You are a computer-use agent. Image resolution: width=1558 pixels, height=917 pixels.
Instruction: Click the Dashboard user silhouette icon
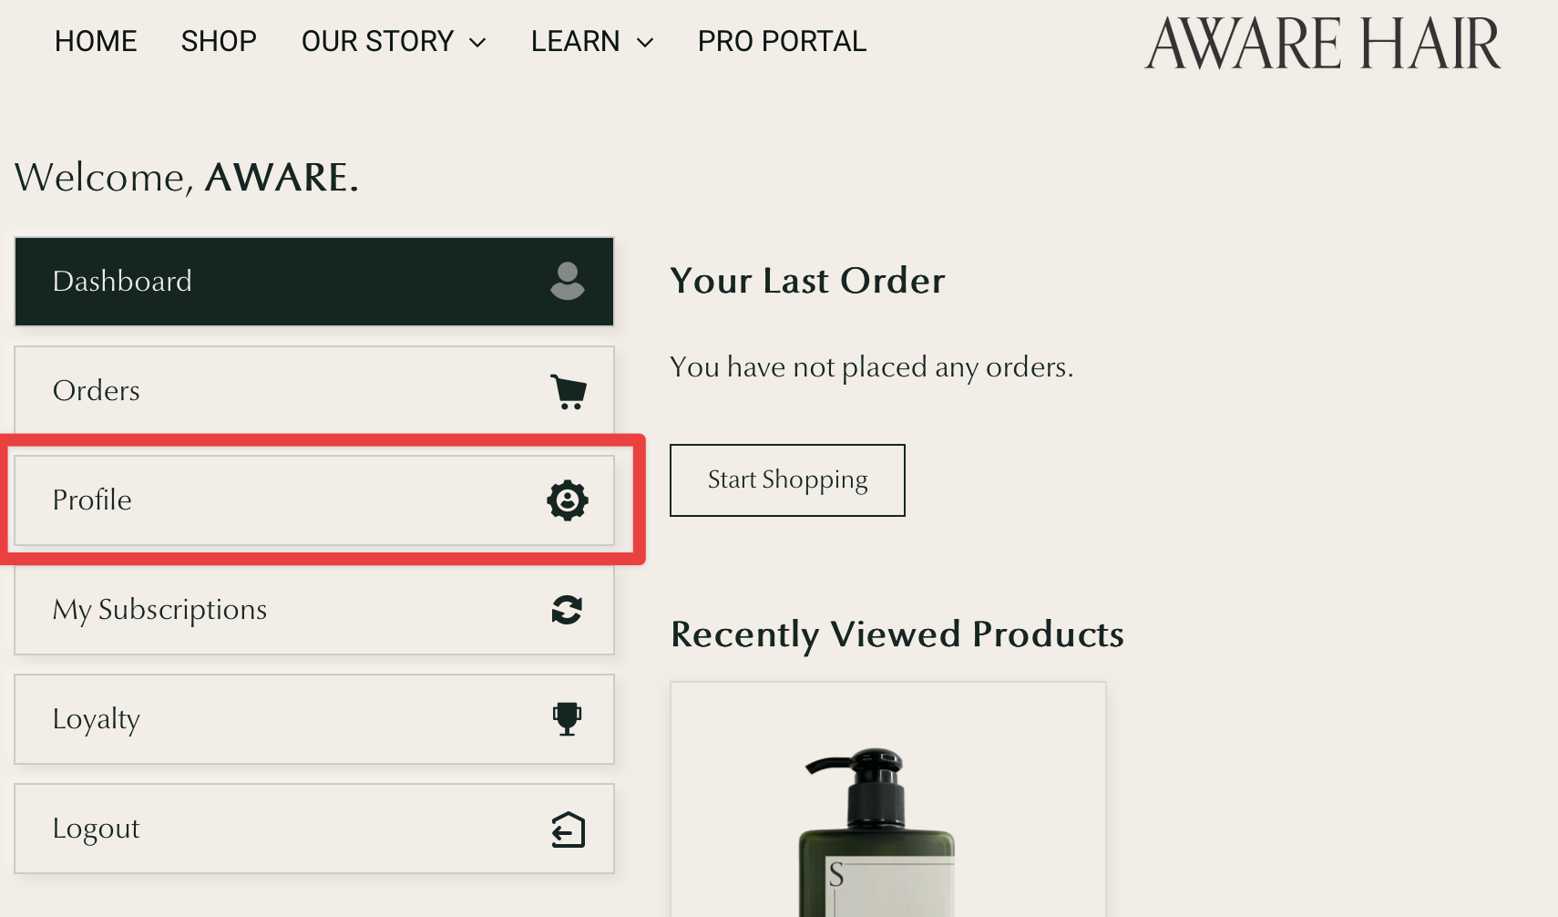coord(567,281)
